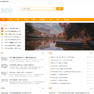Click the Genshin (原神) logo in the header
Screen dimensions: 94x94
(x=7, y=11)
